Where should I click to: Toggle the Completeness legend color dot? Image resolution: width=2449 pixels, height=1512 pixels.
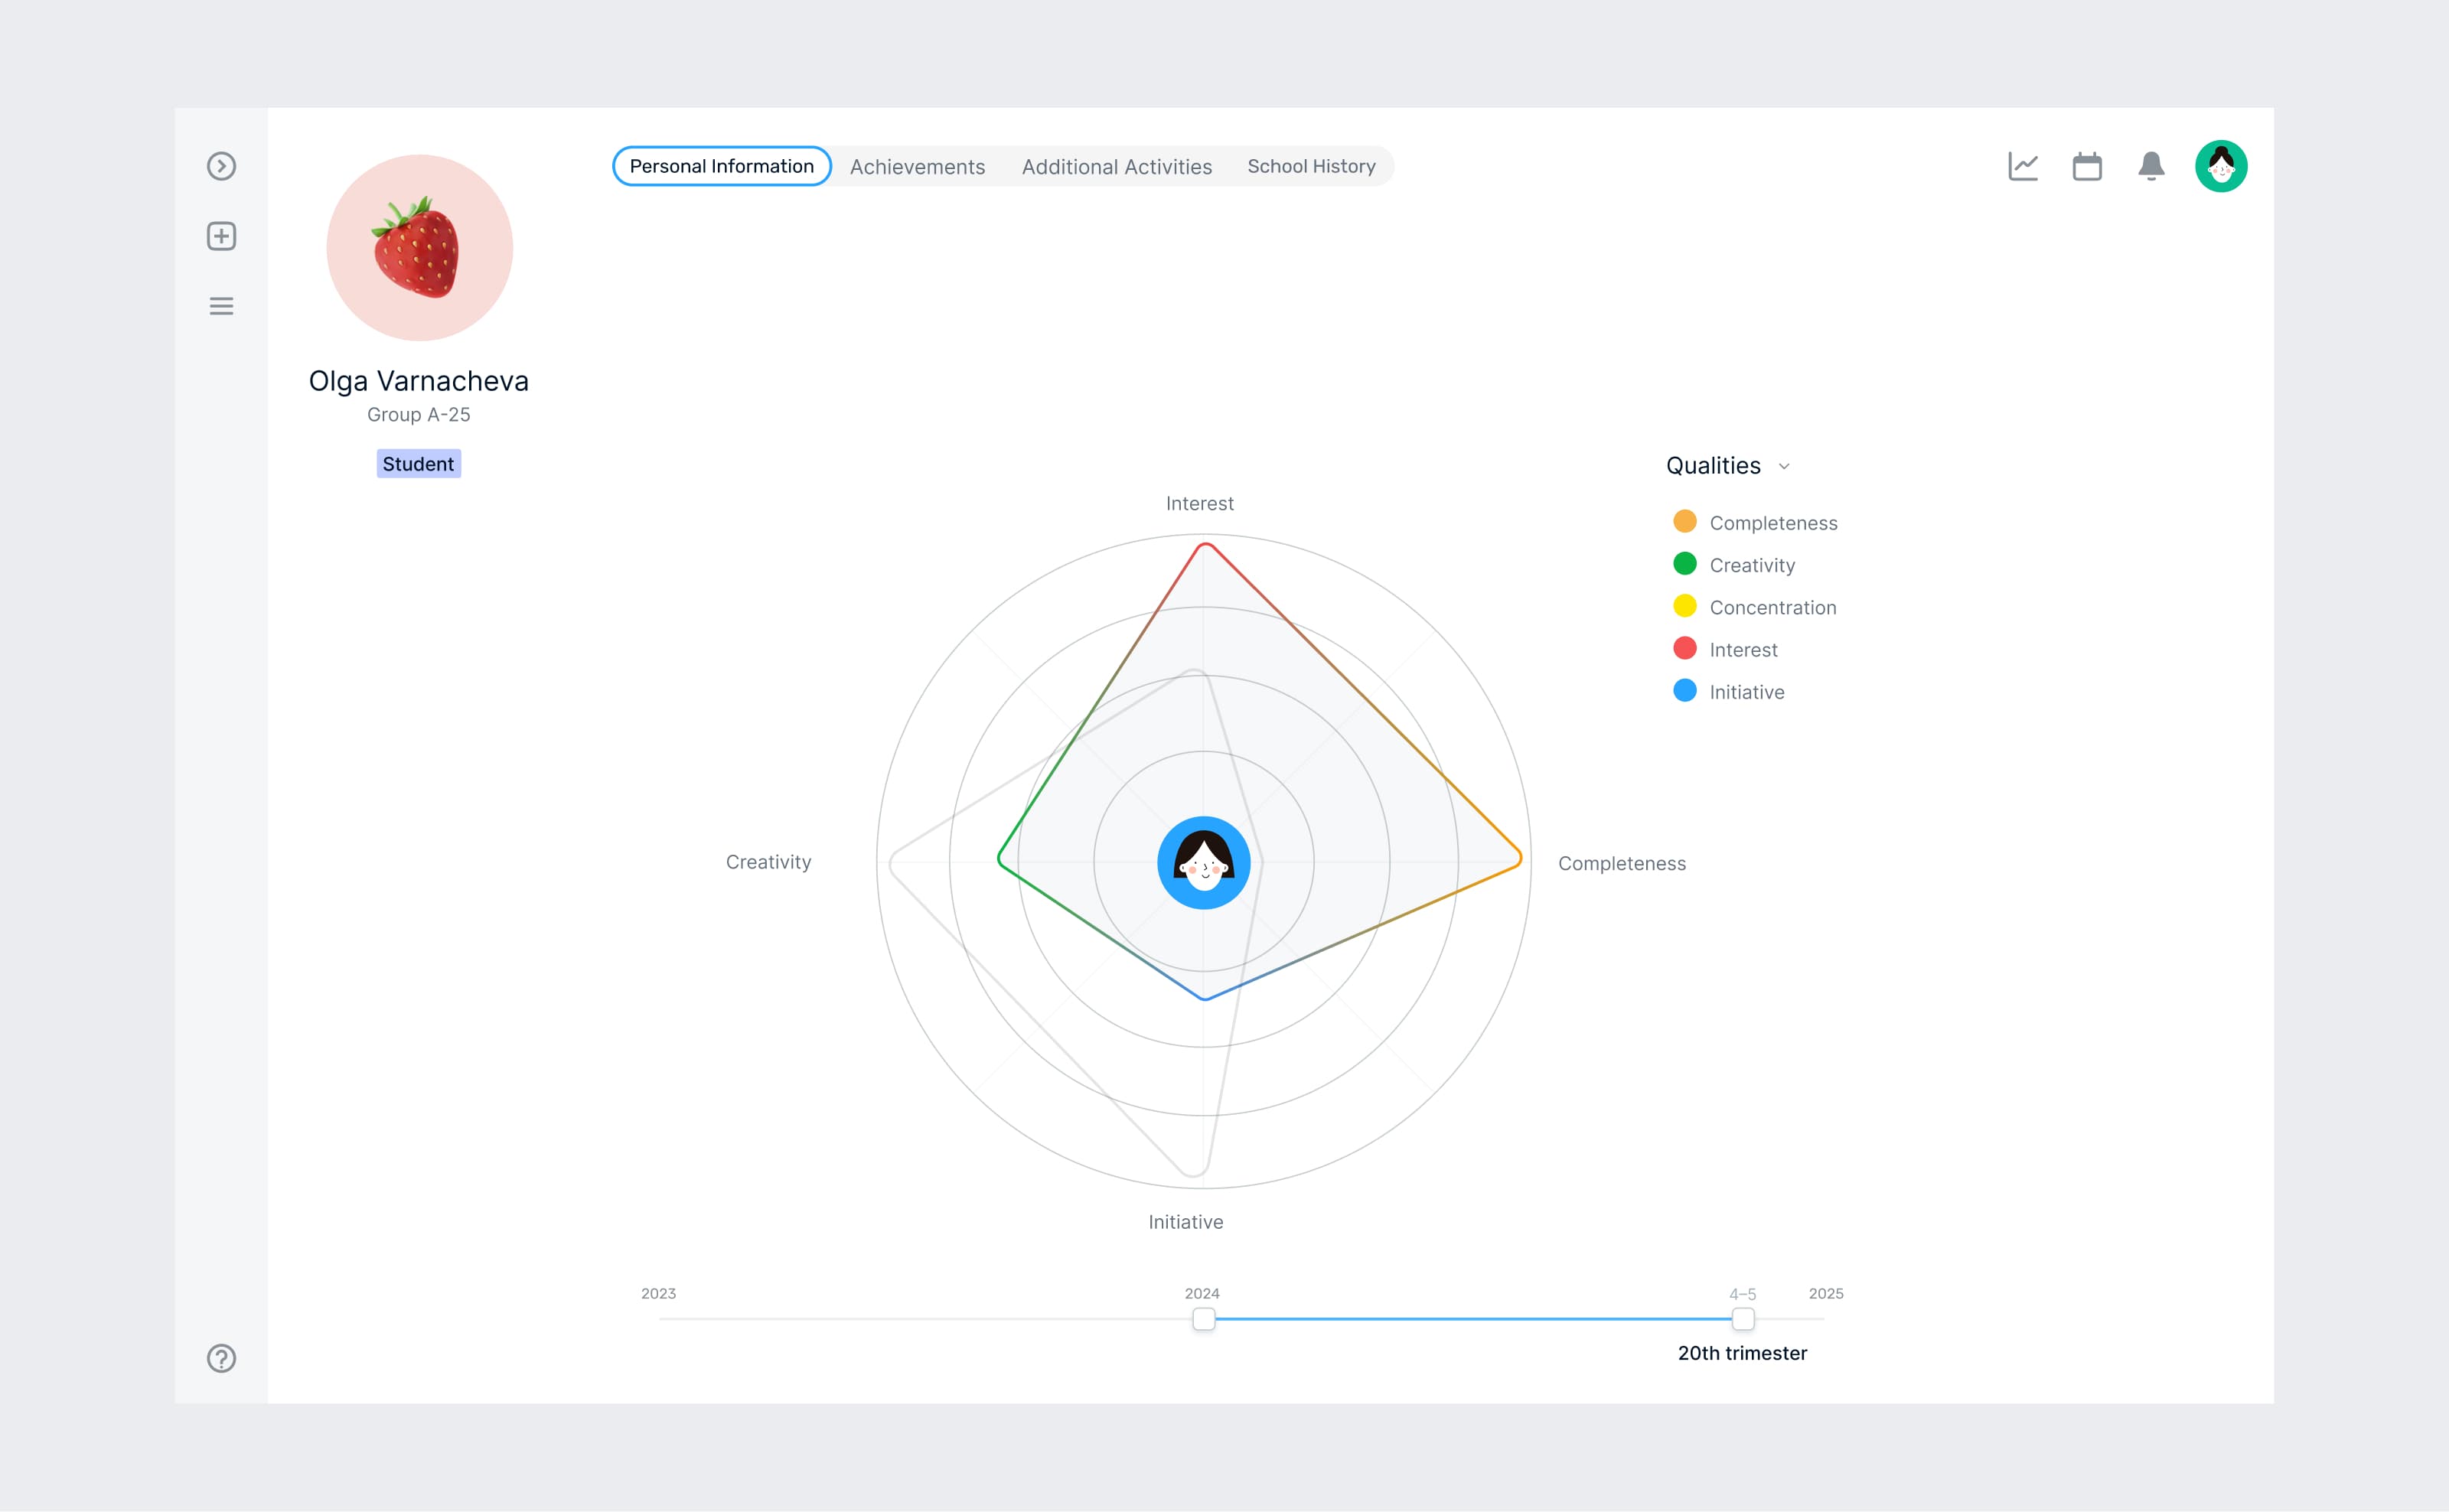(x=1684, y=521)
